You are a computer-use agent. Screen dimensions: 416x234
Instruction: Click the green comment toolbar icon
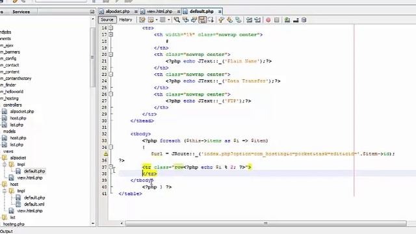[x=287, y=20]
